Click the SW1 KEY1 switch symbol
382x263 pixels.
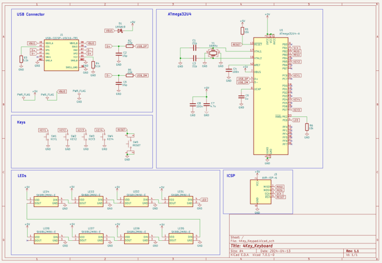pos(48,137)
